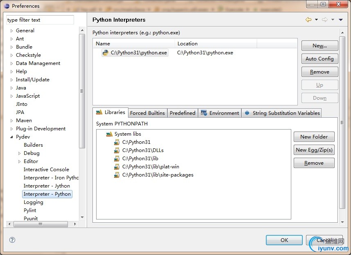Select the System libs root node

point(128,134)
